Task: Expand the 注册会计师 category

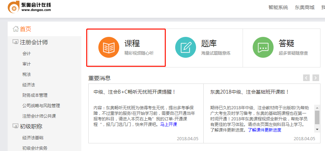Action: 34,42
